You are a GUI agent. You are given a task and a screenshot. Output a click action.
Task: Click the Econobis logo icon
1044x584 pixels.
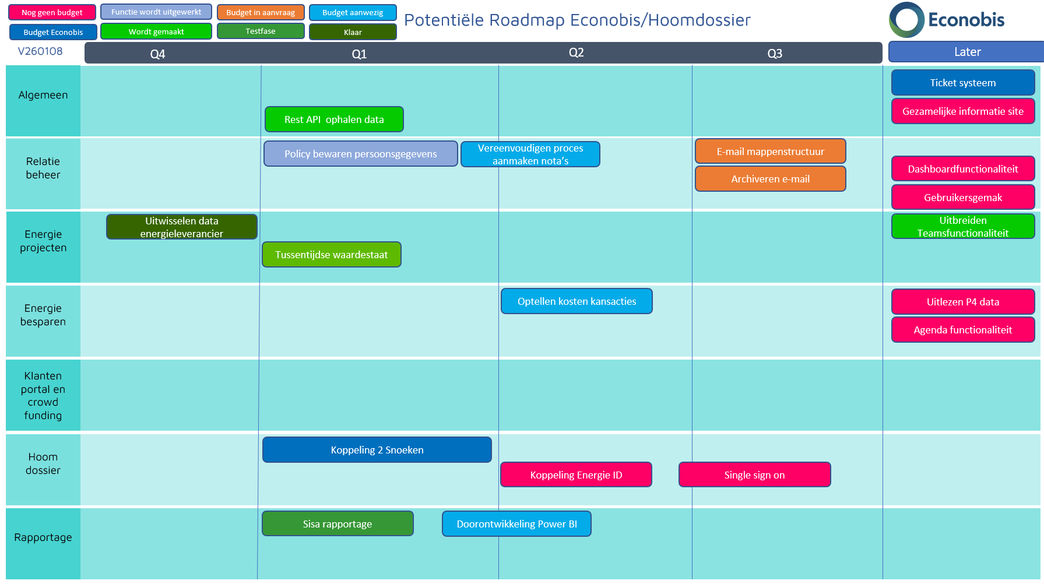pyautogui.click(x=906, y=20)
